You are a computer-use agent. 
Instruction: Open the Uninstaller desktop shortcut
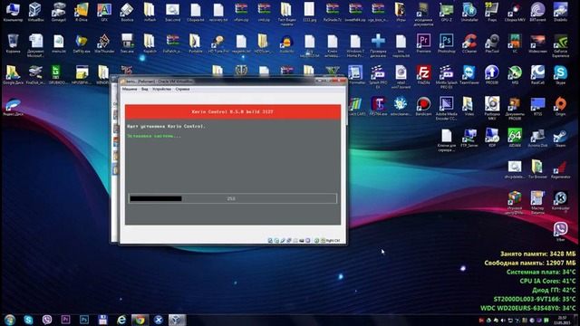coord(469,12)
